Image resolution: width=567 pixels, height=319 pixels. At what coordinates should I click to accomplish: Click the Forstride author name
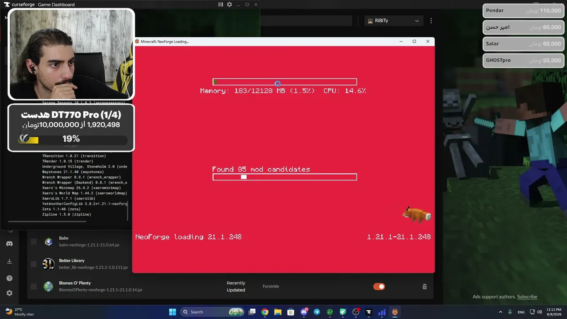(271, 287)
